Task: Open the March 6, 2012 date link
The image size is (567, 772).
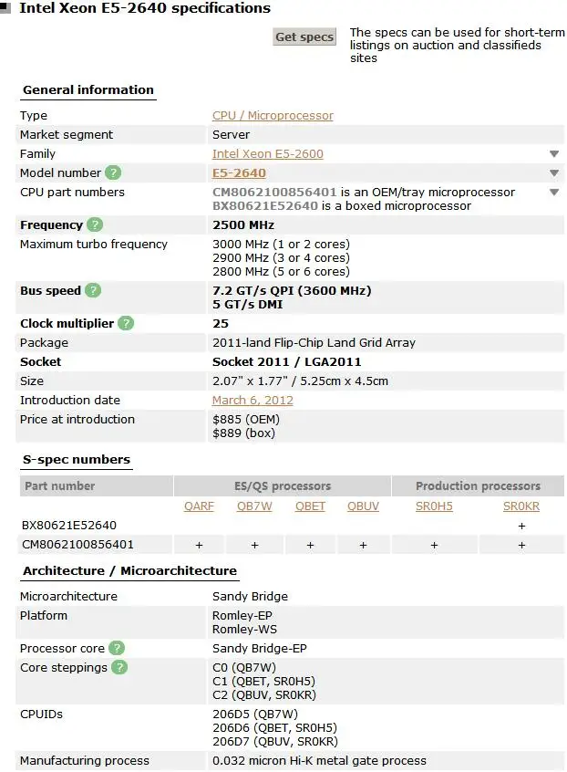Action: pyautogui.click(x=253, y=401)
